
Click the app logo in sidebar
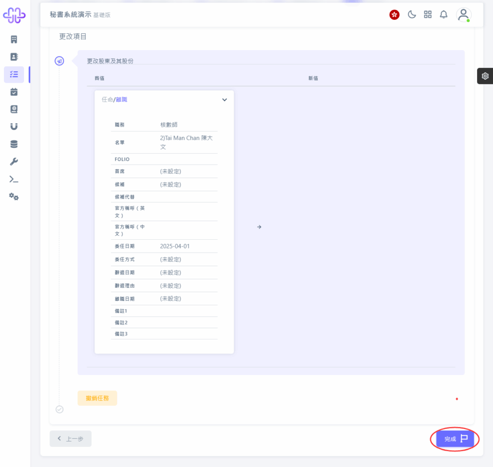[14, 15]
